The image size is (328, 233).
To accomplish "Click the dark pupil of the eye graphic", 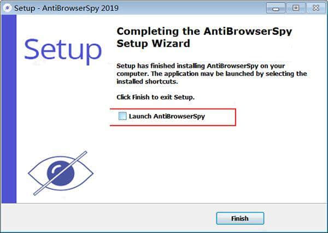I will pyautogui.click(x=61, y=173).
